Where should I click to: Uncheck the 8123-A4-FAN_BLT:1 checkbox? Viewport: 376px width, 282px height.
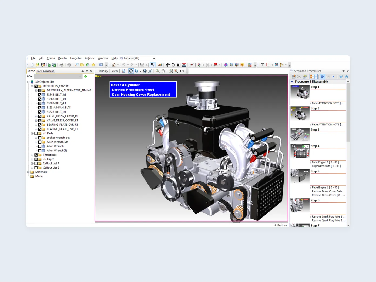40,108
